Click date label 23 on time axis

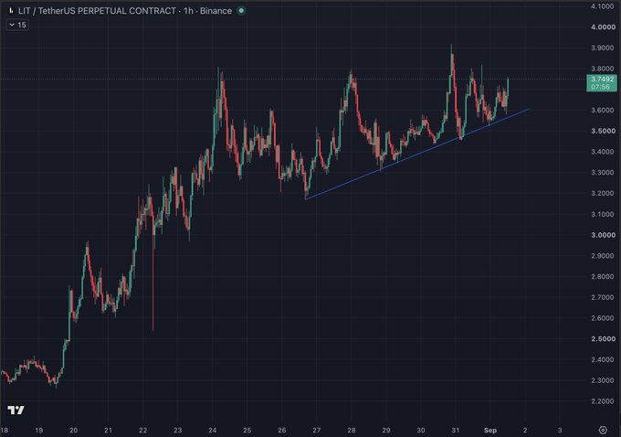point(177,431)
